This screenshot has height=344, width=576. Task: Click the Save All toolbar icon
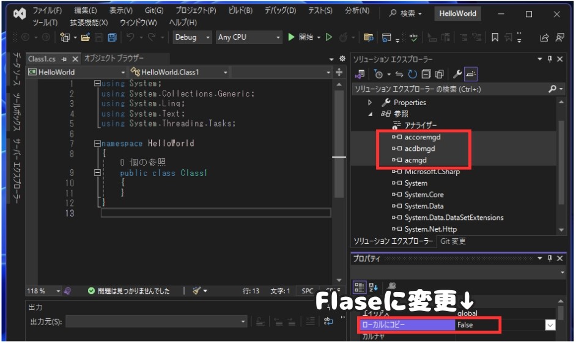point(112,37)
